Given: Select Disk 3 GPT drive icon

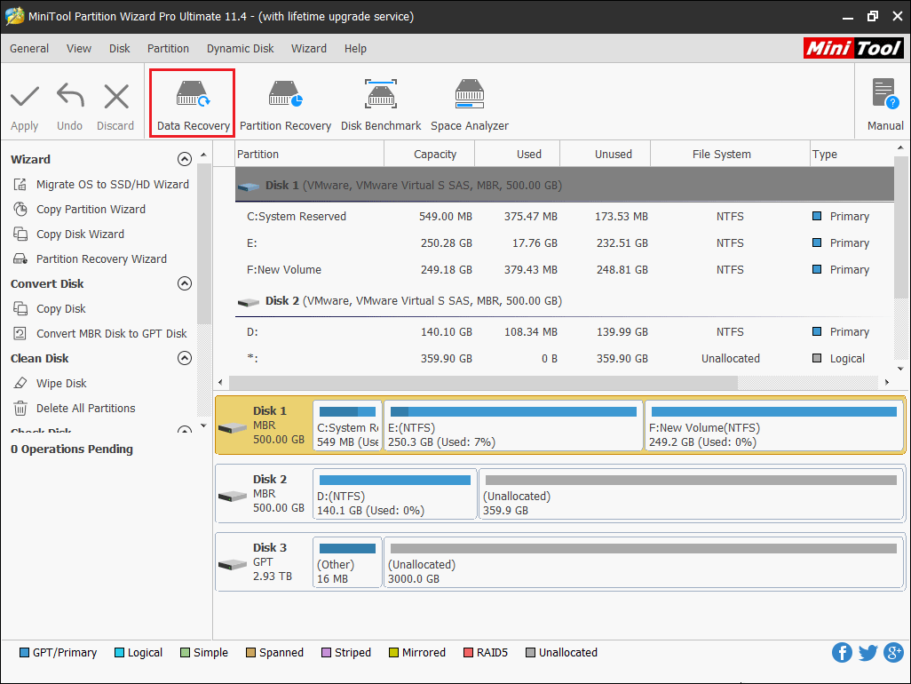Looking at the screenshot, I should point(234,564).
